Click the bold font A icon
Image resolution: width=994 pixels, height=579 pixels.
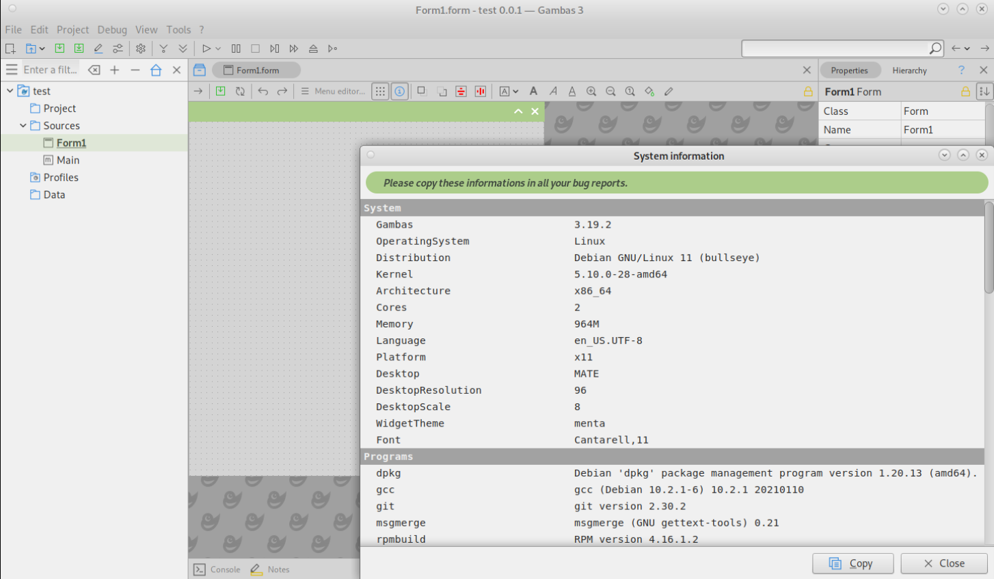coord(533,92)
